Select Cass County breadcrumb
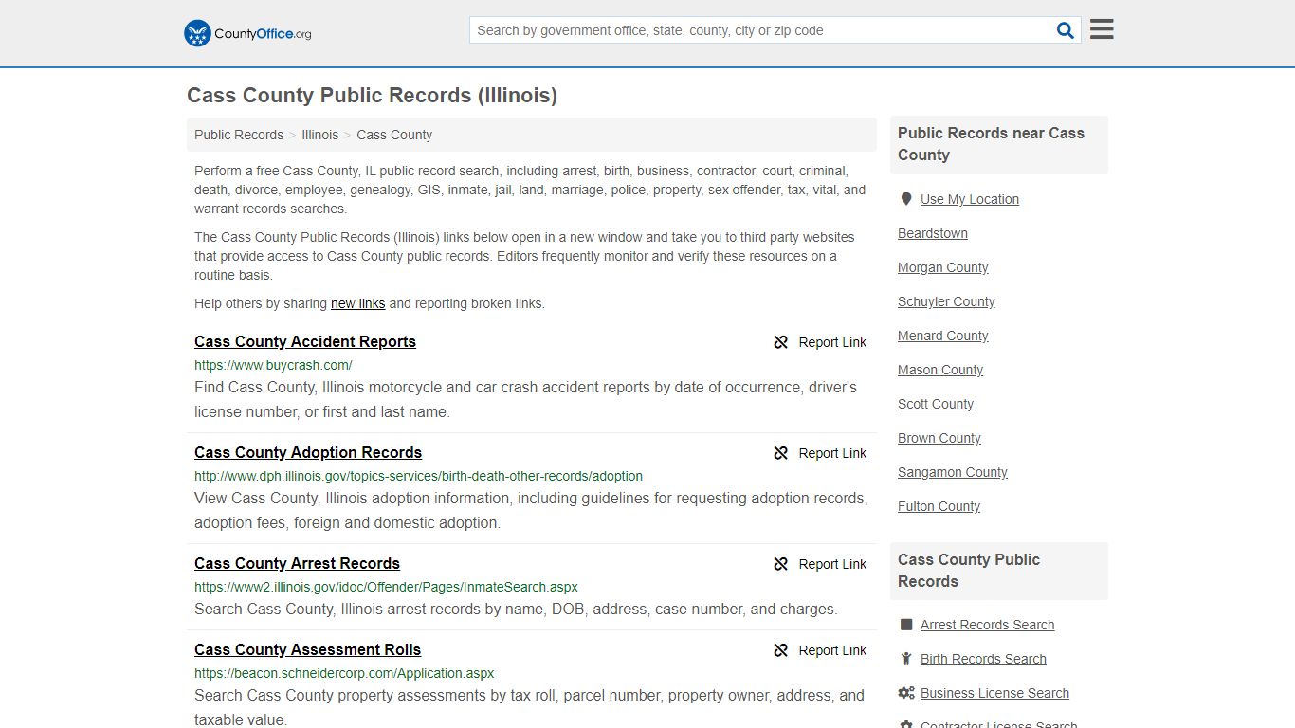 [x=394, y=135]
